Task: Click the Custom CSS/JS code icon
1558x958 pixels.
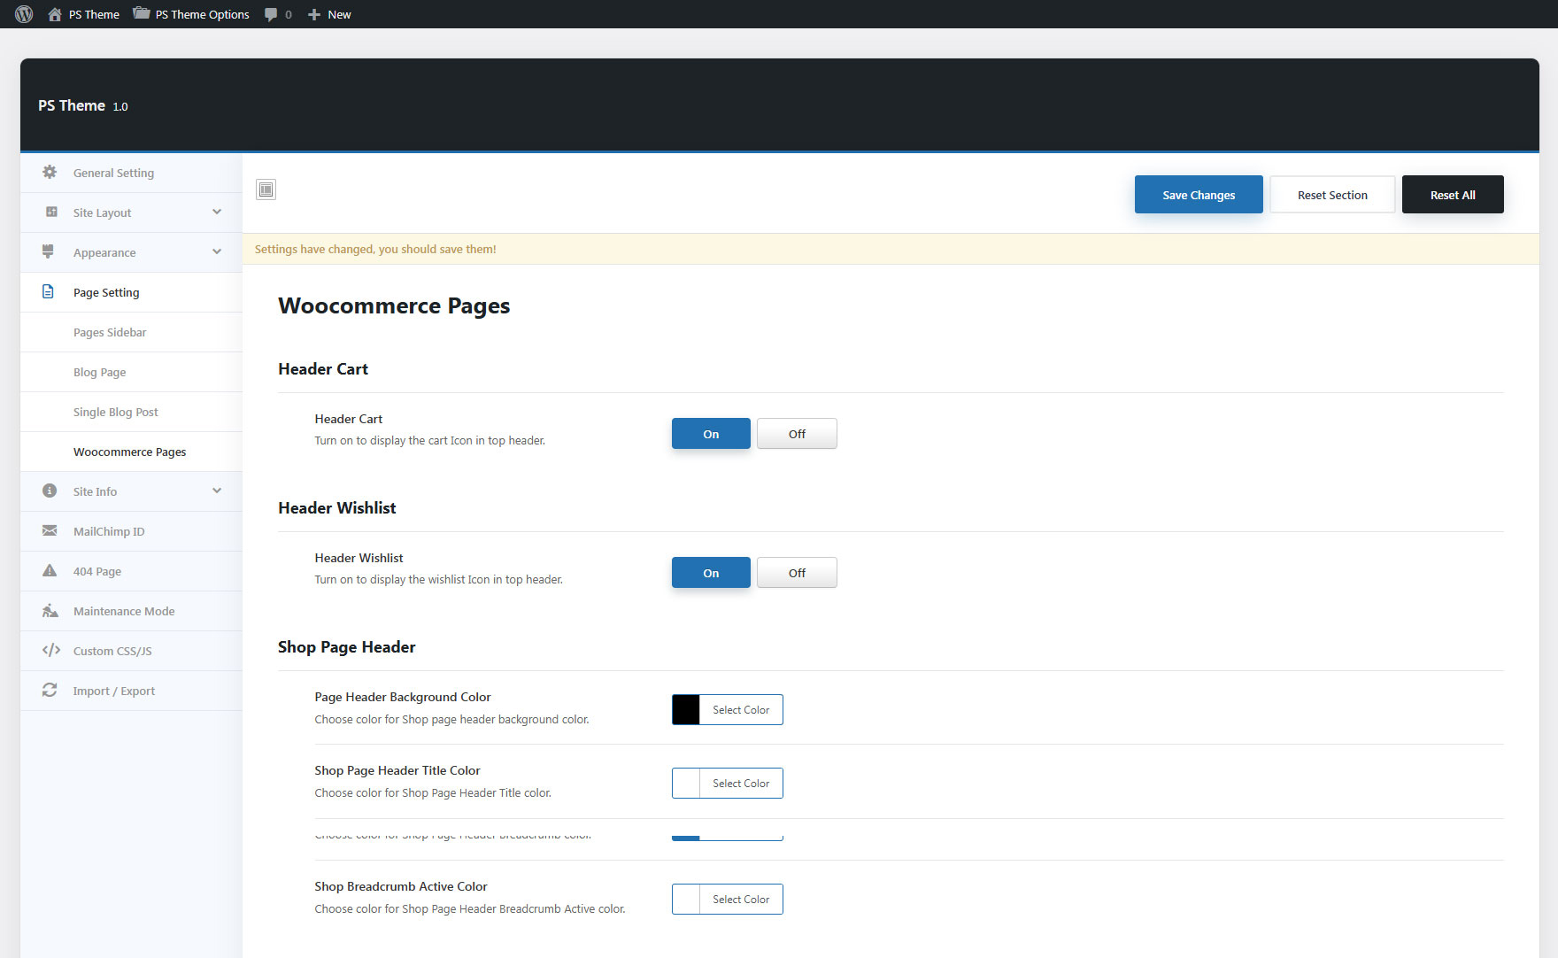Action: coord(50,651)
